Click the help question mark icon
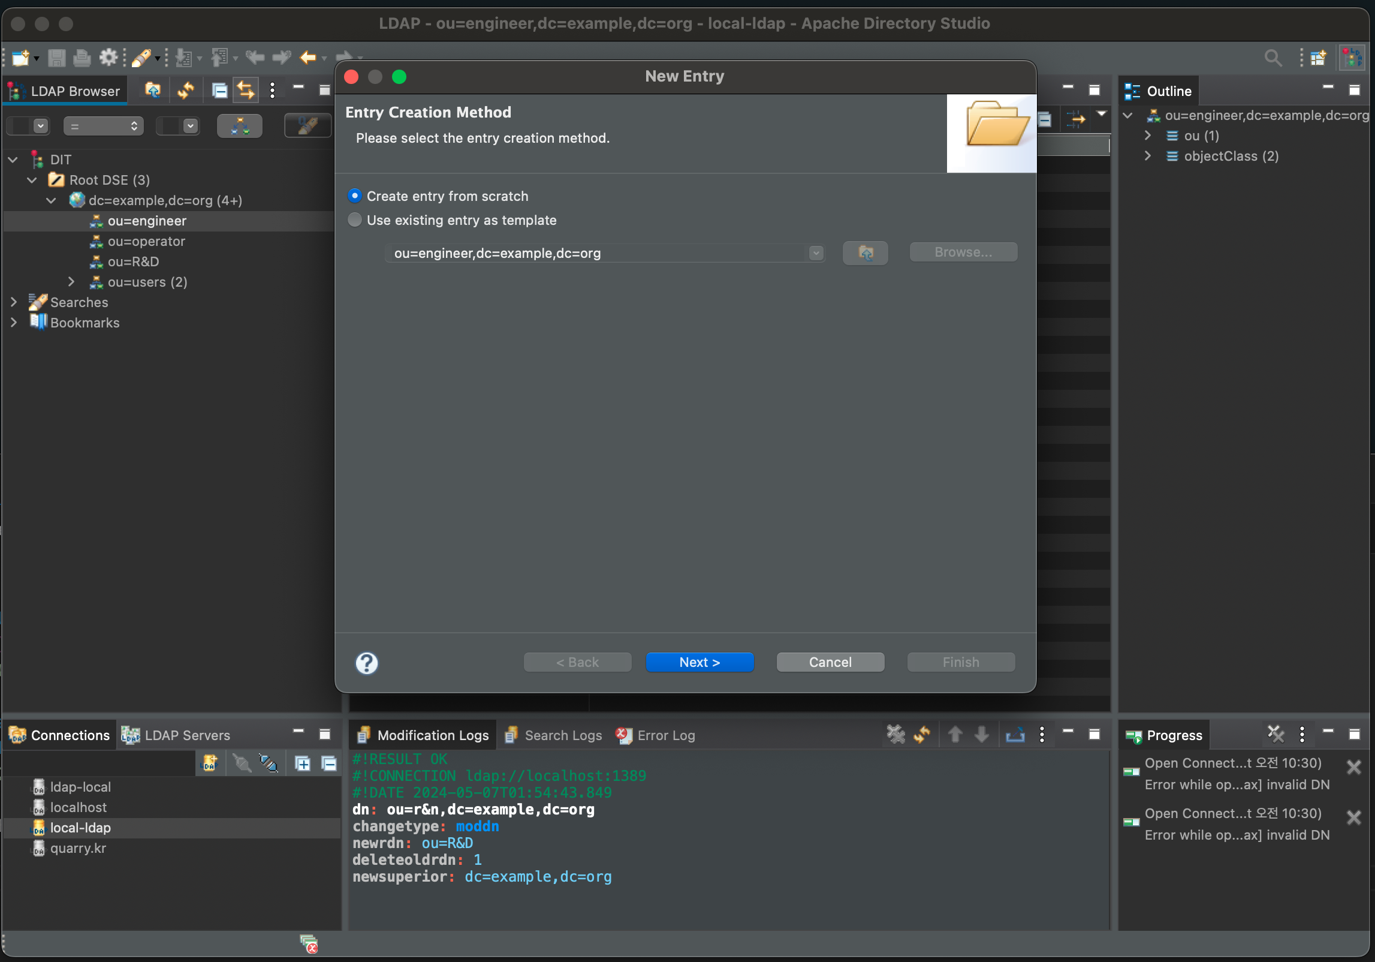This screenshot has width=1375, height=962. (x=366, y=663)
